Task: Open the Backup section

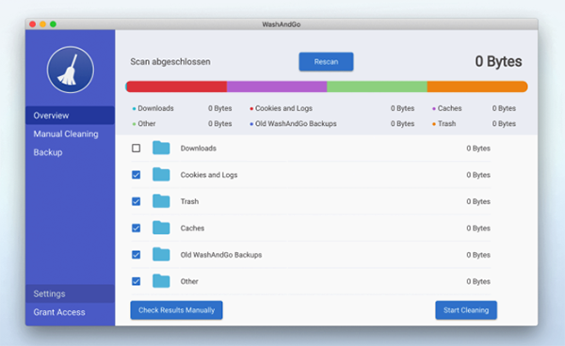Action: click(x=71, y=152)
